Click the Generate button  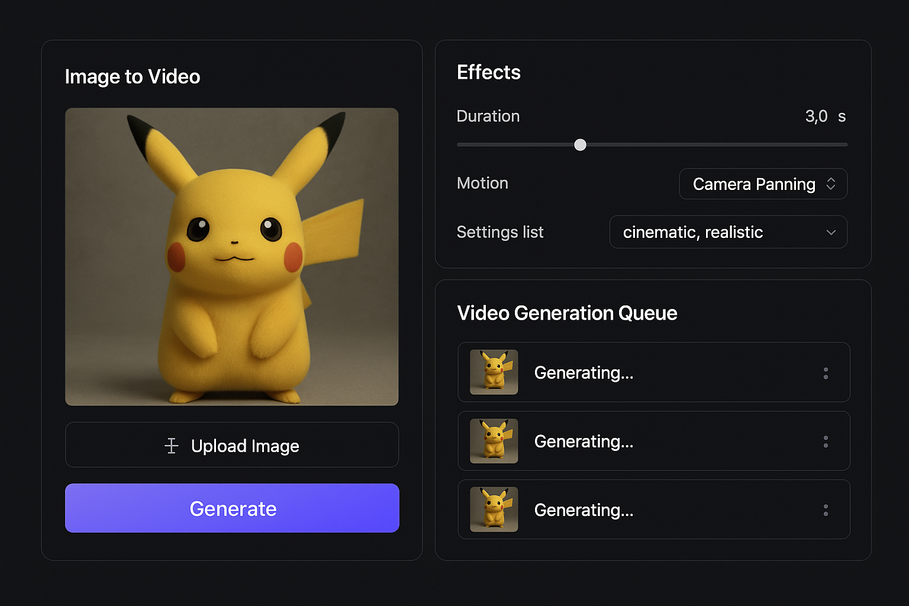point(232,508)
